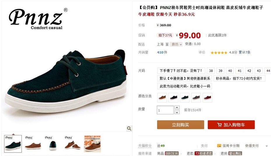Screen dimensions: 271x156
Task: Open the 廊坊 delivery city dropdown
Action: [176, 44]
